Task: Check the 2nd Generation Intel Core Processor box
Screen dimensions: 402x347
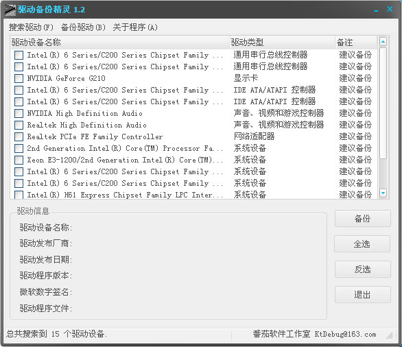Action: click(x=19, y=148)
